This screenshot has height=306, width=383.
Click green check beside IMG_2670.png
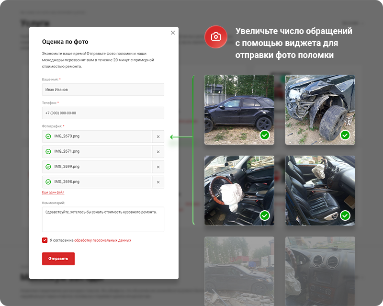click(x=48, y=136)
